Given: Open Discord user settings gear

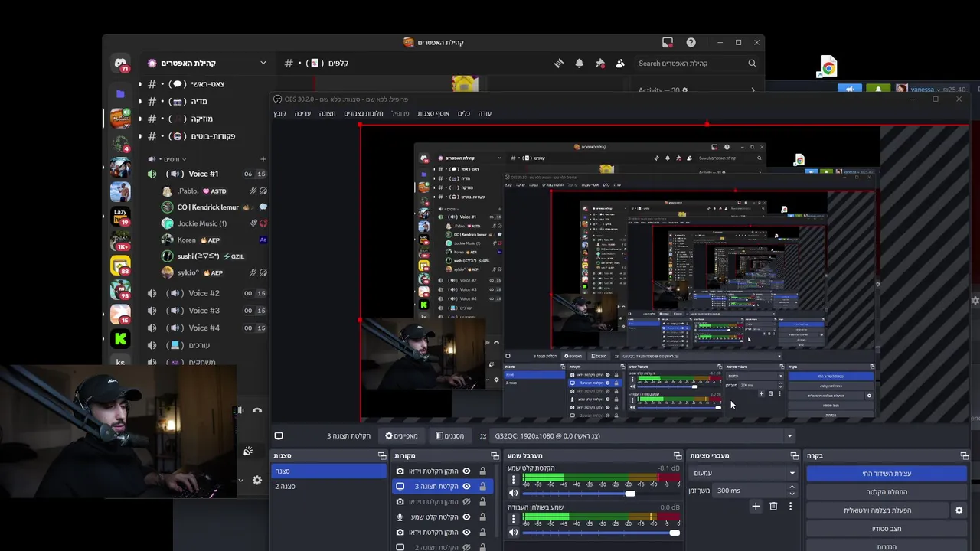Looking at the screenshot, I should pos(257,480).
